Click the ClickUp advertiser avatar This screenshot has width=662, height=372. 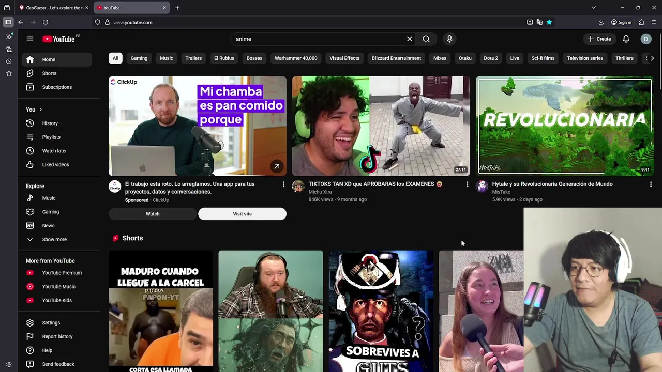tap(115, 187)
